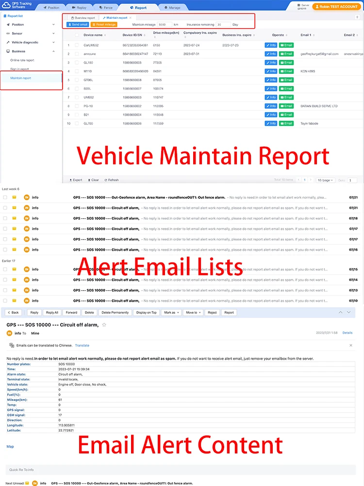Star the Circuit off alarm email subject
This screenshot has height=486, width=364.
tap(104, 325)
